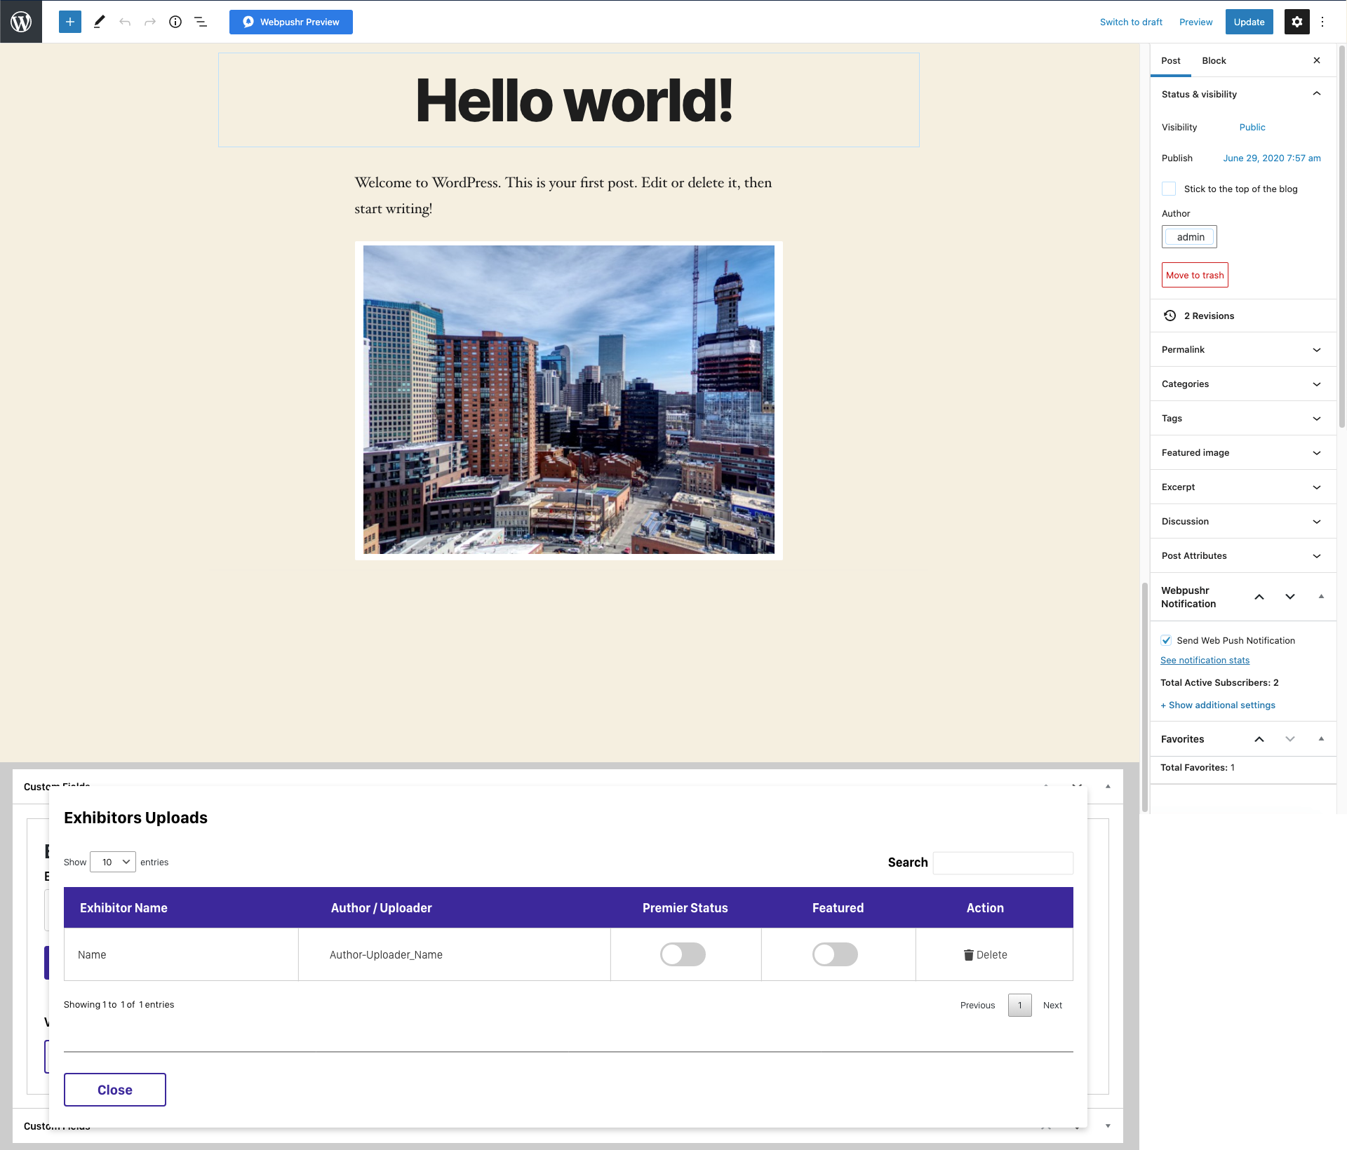Open the Show entries count dropdown

(113, 862)
